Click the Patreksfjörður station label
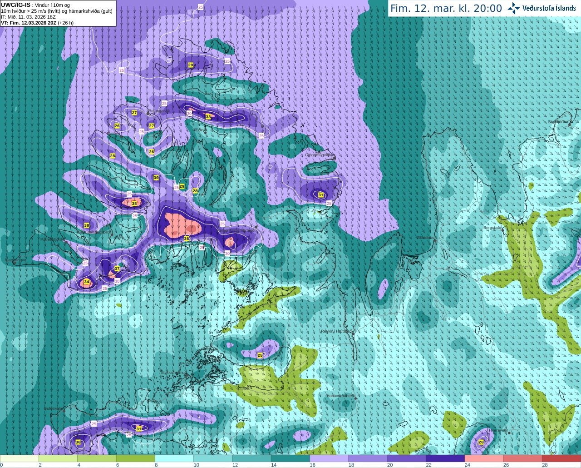Viewport: 581px width, 468px height. [54, 239]
